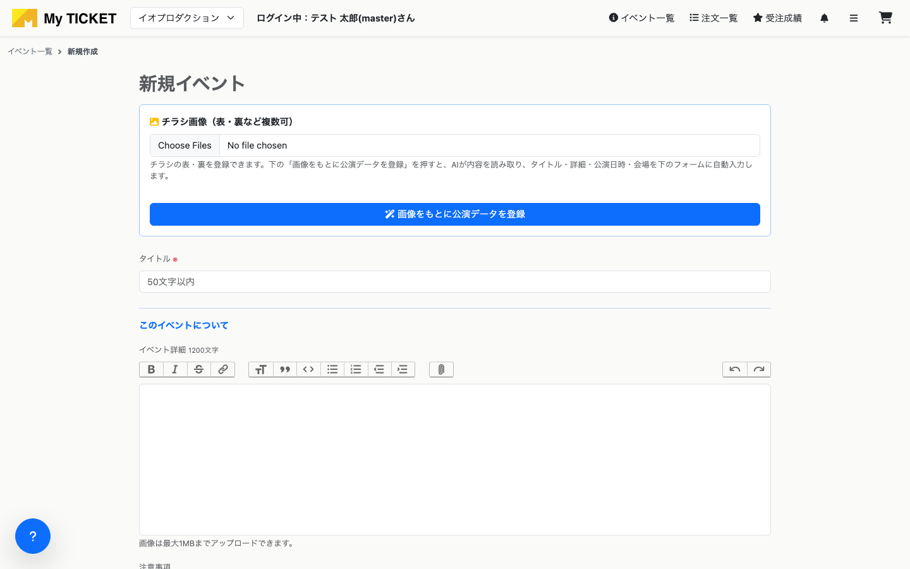Toggle blockquote formatting
Viewport: 910px width, 569px height.
[x=285, y=369]
